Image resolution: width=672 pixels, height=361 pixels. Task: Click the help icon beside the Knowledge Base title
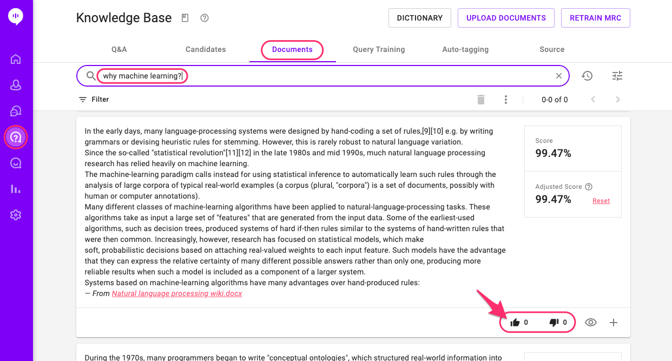tap(205, 18)
